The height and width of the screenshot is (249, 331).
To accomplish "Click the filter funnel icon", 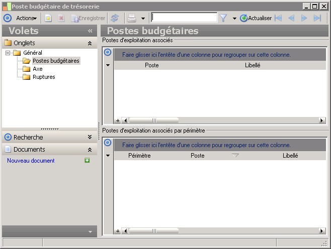I will pos(223,18).
